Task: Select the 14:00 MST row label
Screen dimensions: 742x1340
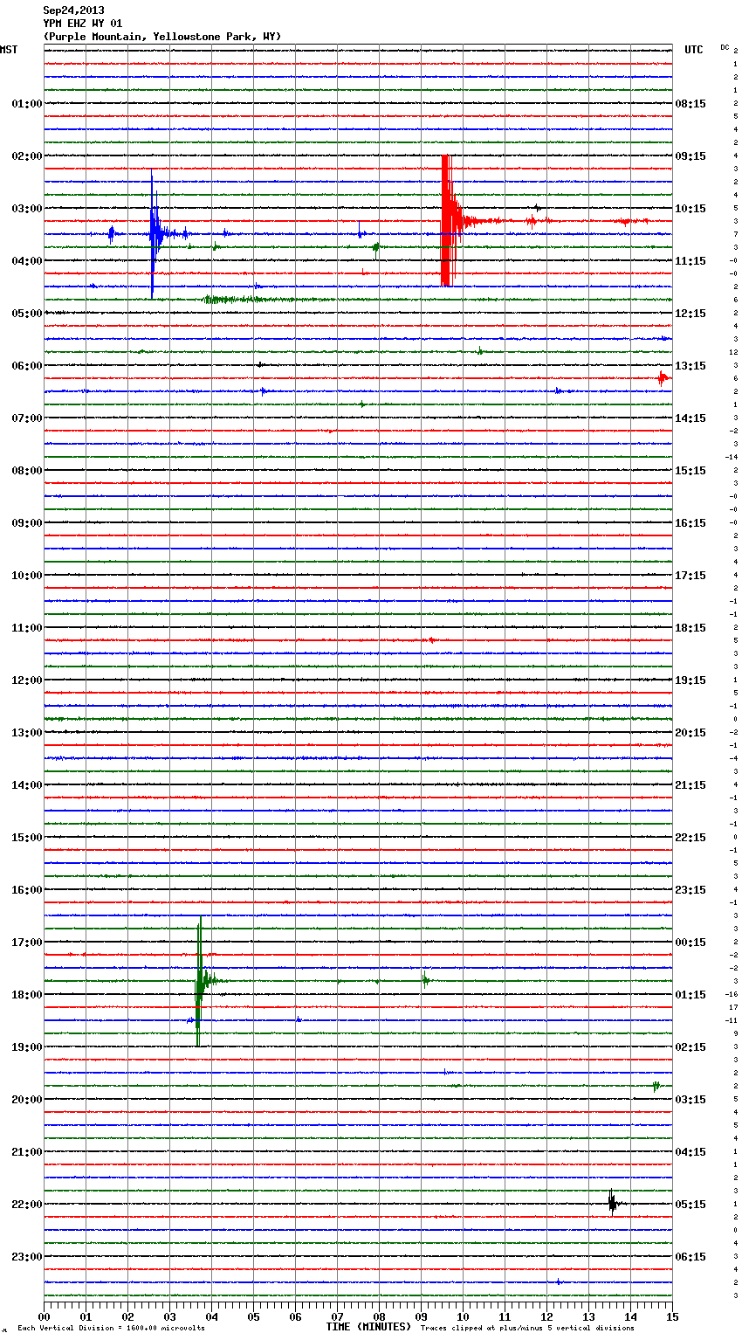Action: point(27,785)
